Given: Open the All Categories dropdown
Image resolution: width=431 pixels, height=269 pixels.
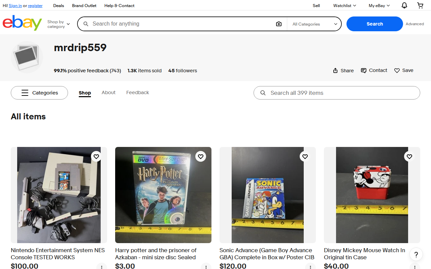Looking at the screenshot, I should click(314, 24).
